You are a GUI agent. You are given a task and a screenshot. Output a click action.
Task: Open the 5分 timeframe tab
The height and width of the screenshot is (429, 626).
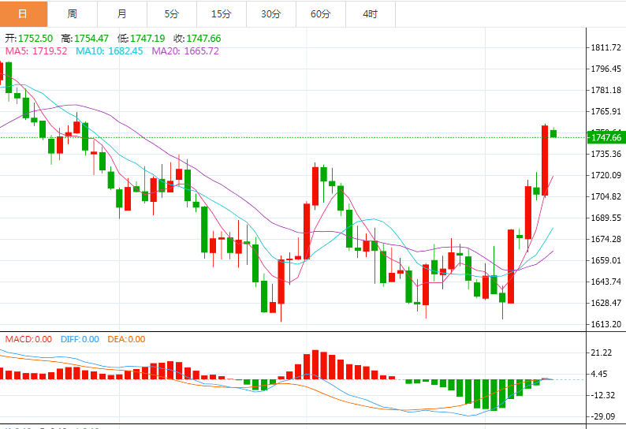click(172, 14)
